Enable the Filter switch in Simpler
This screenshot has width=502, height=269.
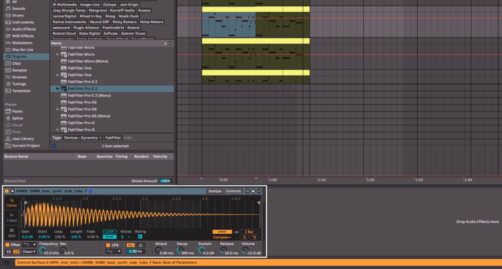7,245
